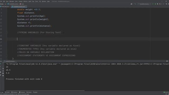Click the build completed status message
The image size is (169, 95).
click(x=15, y=94)
